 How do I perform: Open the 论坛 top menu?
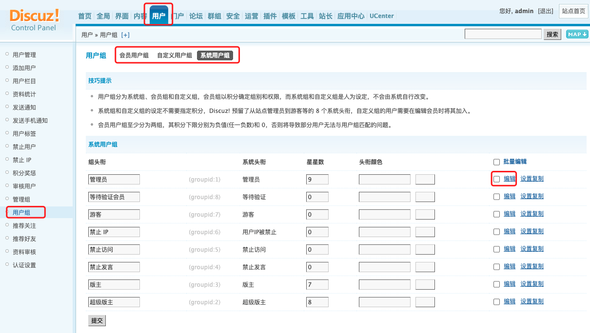click(x=196, y=16)
